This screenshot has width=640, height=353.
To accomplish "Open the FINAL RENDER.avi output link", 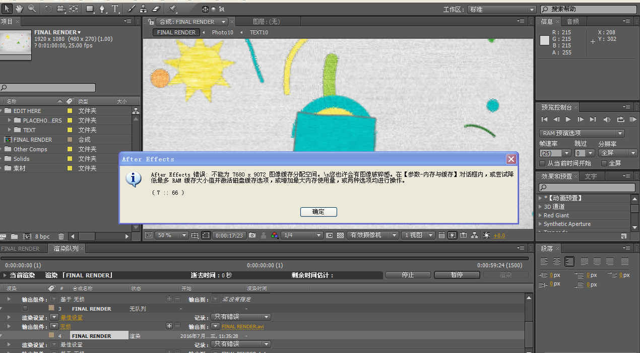I will click(243, 327).
